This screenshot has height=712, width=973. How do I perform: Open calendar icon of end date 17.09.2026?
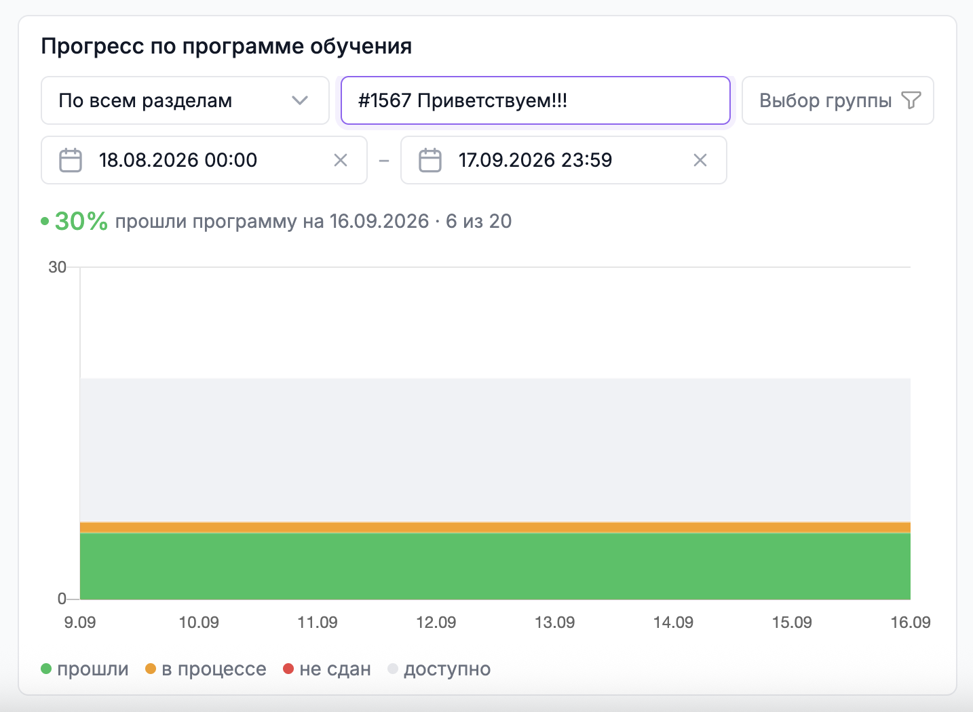coord(430,160)
